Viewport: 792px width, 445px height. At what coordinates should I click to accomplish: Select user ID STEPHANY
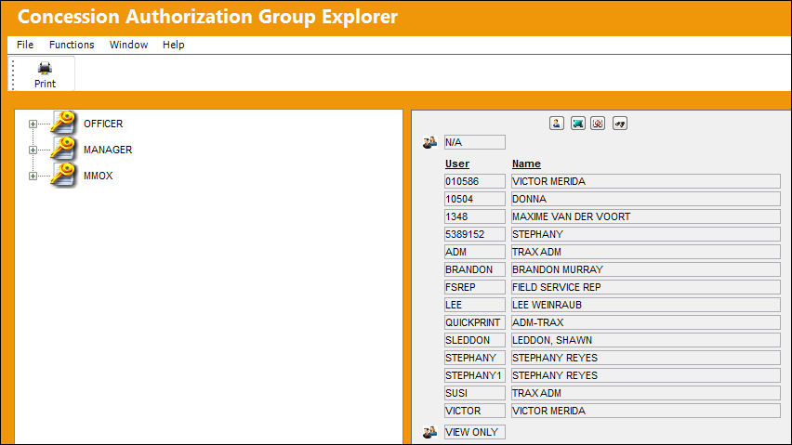(475, 358)
